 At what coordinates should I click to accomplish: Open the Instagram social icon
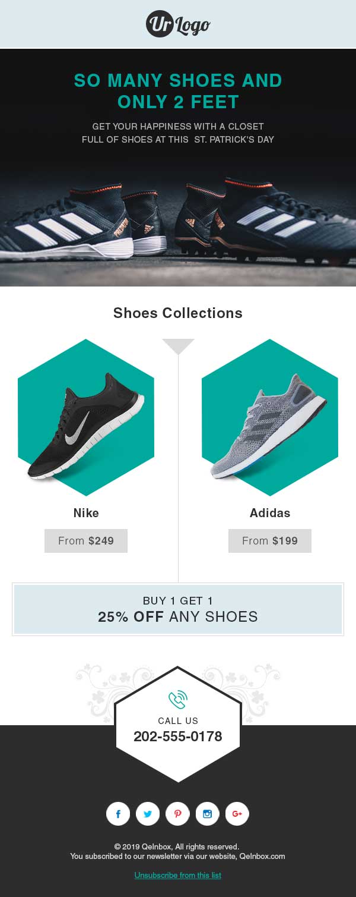click(207, 814)
